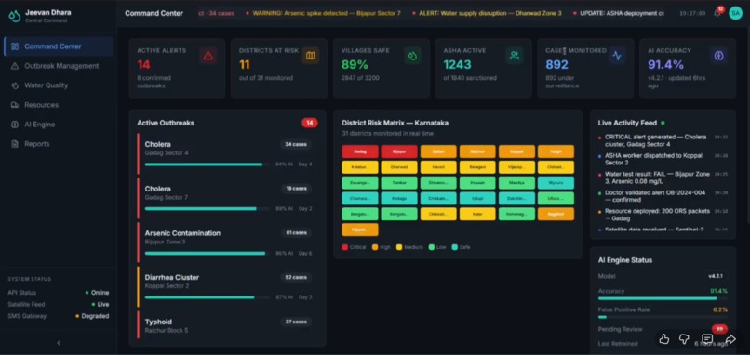This screenshot has width=750, height=355.
Task: Collapse the sidebar with the left chevron
Action: 59,343
